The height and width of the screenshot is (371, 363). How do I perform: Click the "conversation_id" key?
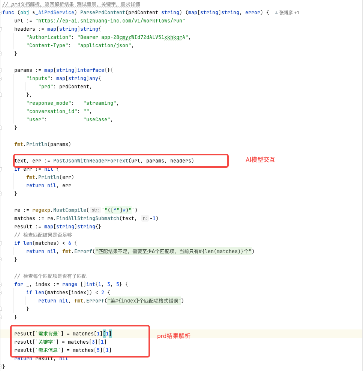tap(52, 112)
